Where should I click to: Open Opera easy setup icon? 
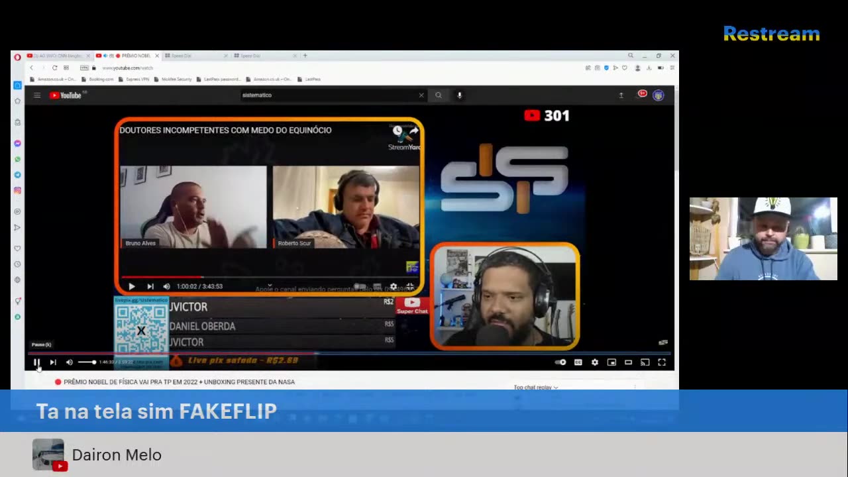pos(672,68)
